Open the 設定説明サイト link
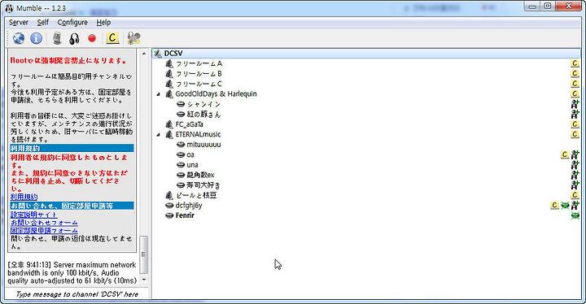The width and height of the screenshot is (586, 304). click(x=33, y=215)
